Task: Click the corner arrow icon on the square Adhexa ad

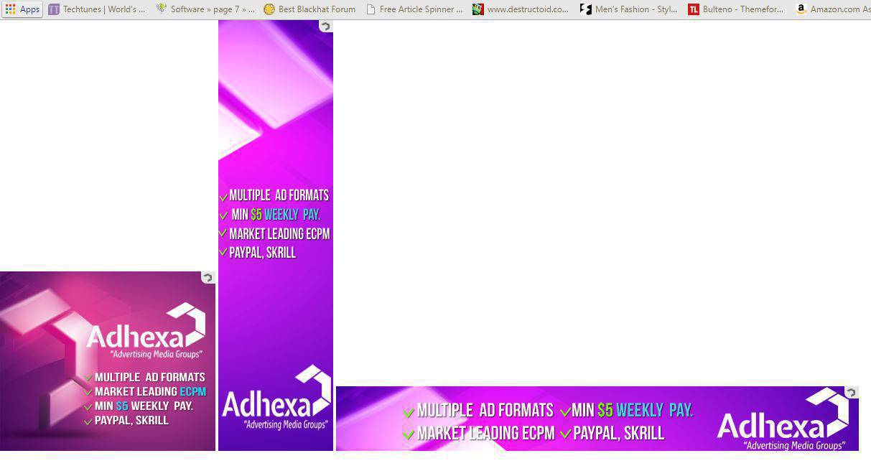Action: click(x=208, y=278)
